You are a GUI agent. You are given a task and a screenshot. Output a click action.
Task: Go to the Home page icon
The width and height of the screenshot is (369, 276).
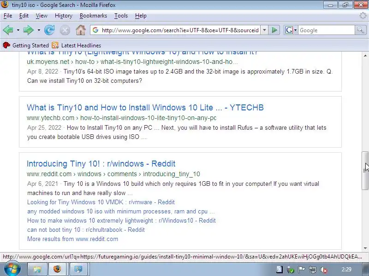(81, 30)
